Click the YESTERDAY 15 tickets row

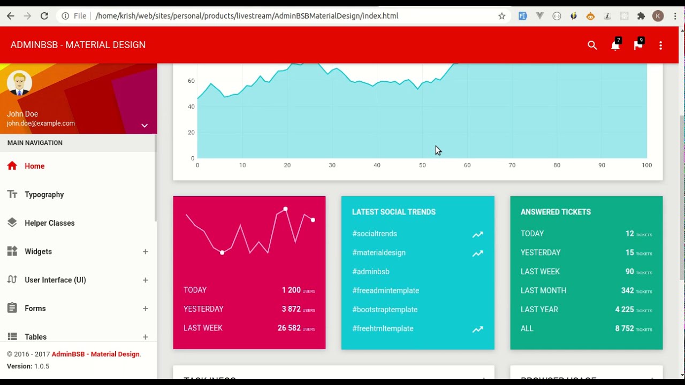[587, 252]
